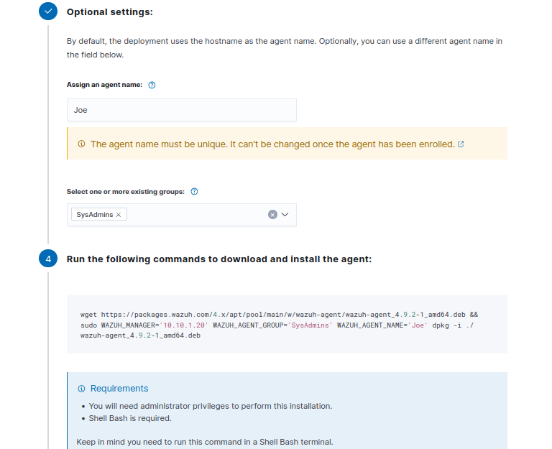Click the Requirements info icon

(81, 389)
